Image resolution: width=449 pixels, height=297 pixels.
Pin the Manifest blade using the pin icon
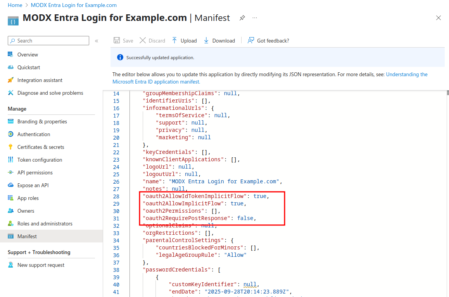(242, 18)
